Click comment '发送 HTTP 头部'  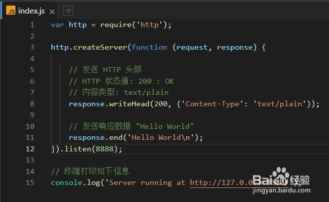pyautogui.click(x=105, y=70)
